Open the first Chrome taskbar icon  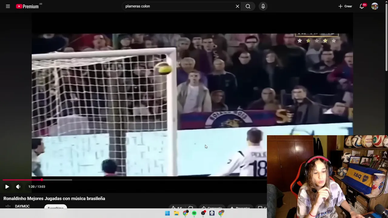point(185,213)
